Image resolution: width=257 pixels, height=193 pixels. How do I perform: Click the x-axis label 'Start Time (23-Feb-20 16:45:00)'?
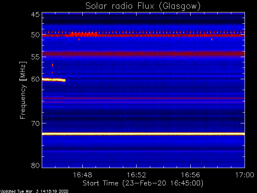pyautogui.click(x=143, y=183)
